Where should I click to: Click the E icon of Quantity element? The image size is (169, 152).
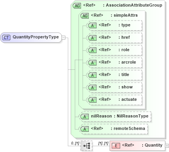tap(116, 146)
